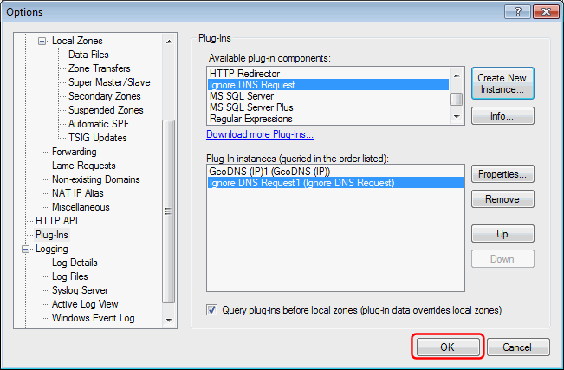Image resolution: width=564 pixels, height=370 pixels.
Task: Collapse the Logging tree node
Action: [25, 249]
